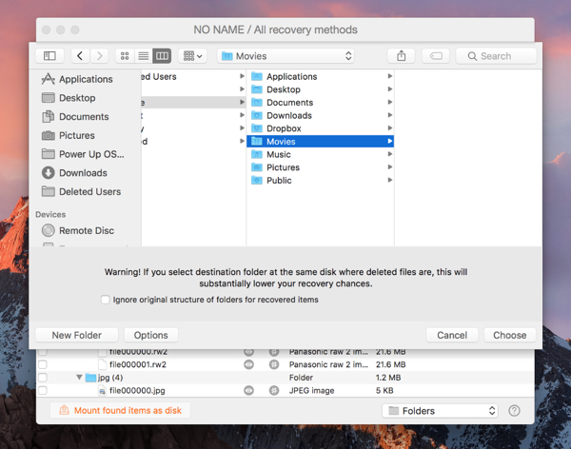Expand the Dropbox folder arrow
The width and height of the screenshot is (571, 449).
point(389,128)
